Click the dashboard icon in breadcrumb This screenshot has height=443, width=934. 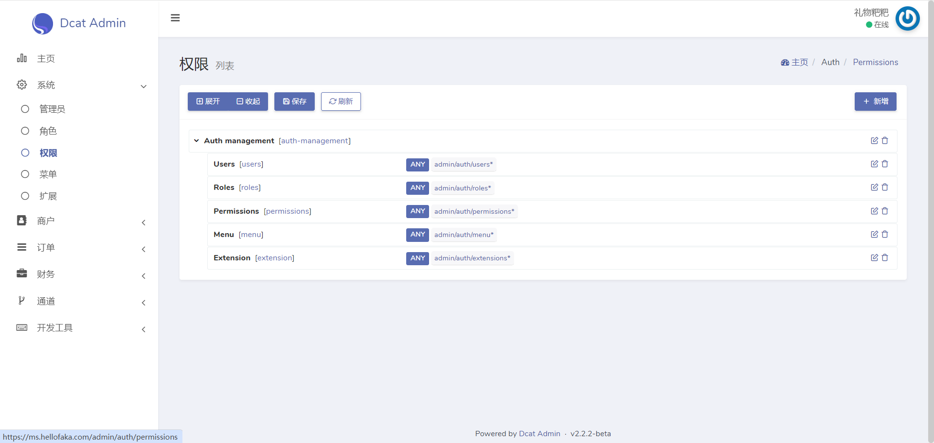tap(785, 62)
